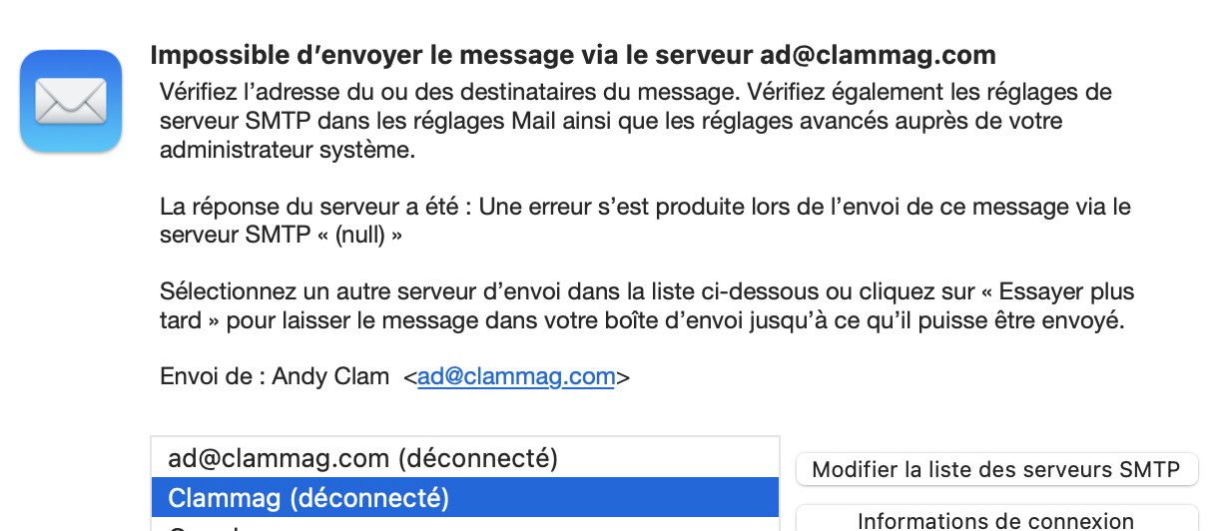Select the highlighted Clammag (déconnecté) server
The image size is (1212, 531).
(x=308, y=497)
